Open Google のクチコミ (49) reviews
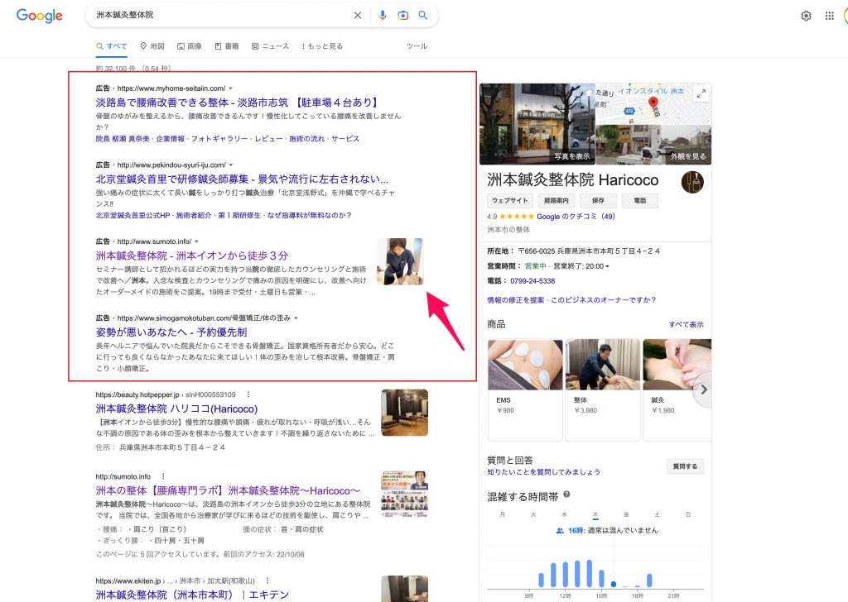The image size is (848, 602). point(576,217)
